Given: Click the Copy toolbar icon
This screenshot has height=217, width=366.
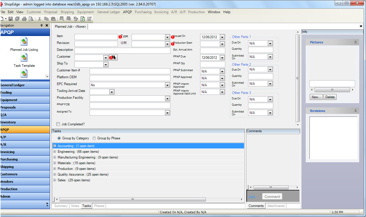Looking at the screenshot, I should click(46, 19).
